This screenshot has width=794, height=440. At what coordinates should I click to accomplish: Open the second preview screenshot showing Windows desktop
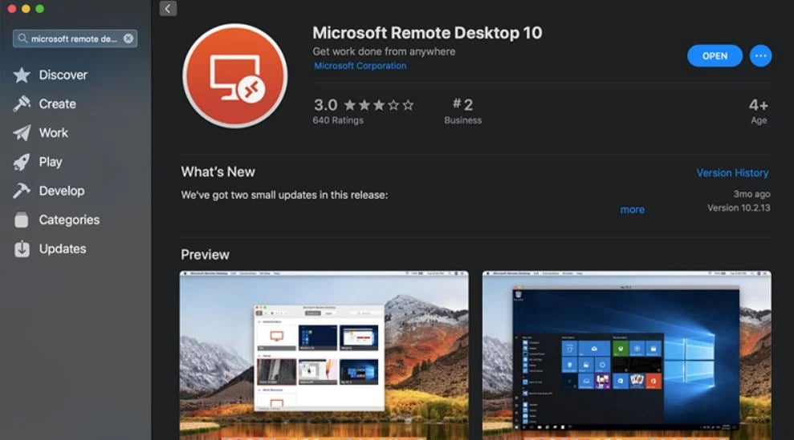point(627,355)
